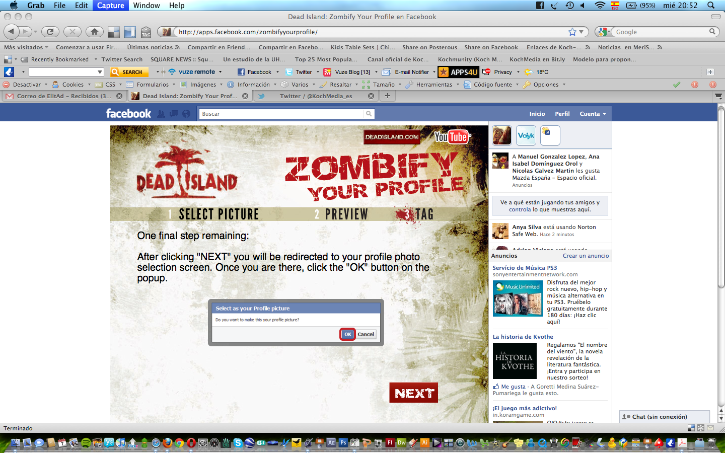Click the page vertical scrollbar thumb
This screenshot has height=453, width=725.
721,196
